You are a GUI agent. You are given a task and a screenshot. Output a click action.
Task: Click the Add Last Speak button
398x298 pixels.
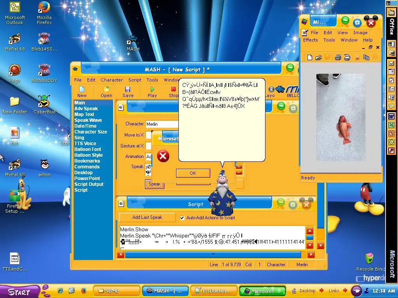click(x=147, y=217)
